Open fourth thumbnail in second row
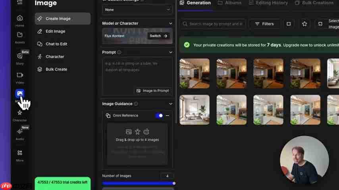The width and height of the screenshot is (339, 190). coord(305,110)
